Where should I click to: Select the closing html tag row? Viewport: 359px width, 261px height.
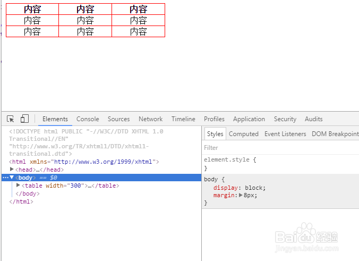[x=21, y=201]
